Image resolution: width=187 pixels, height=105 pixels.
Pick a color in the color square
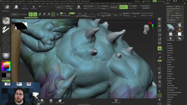(x=6, y=66)
